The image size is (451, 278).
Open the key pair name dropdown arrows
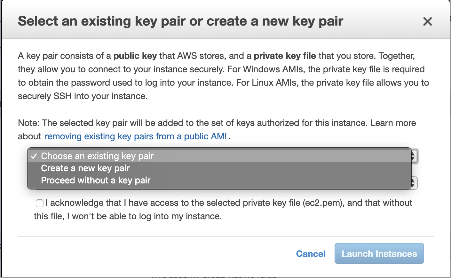click(414, 183)
